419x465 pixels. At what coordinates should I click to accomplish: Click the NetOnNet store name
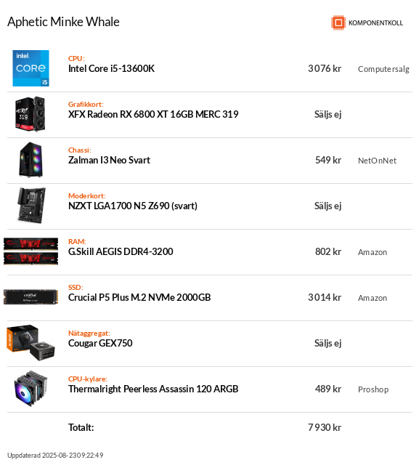tap(377, 161)
